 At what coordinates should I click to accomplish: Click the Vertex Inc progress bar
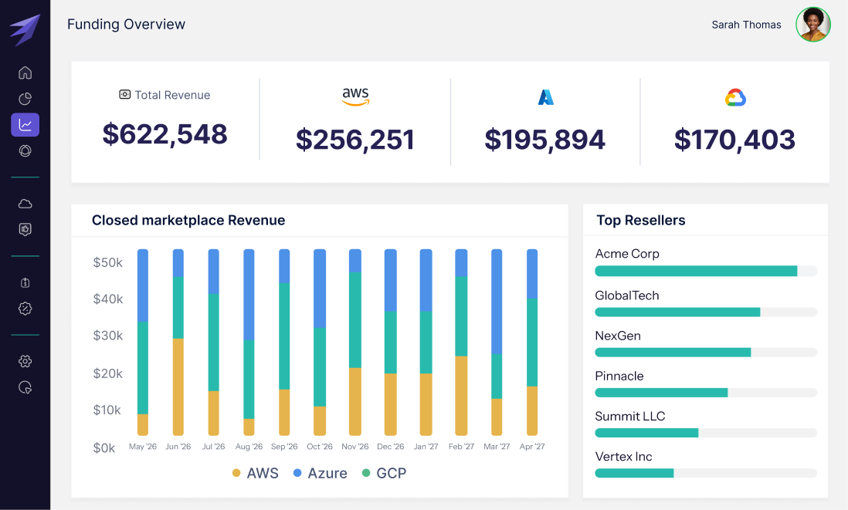tap(706, 473)
